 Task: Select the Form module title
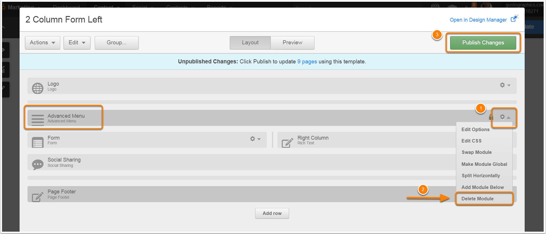pyautogui.click(x=53, y=138)
